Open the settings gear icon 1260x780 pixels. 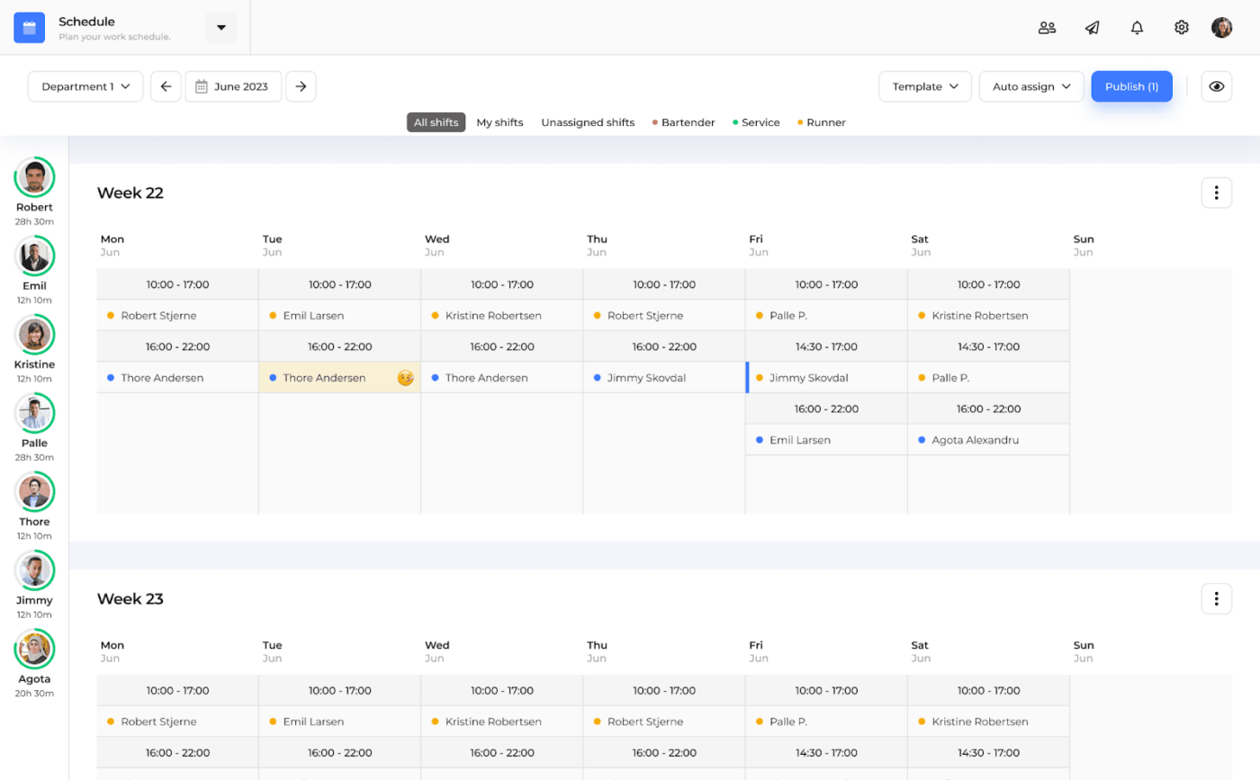pos(1182,28)
